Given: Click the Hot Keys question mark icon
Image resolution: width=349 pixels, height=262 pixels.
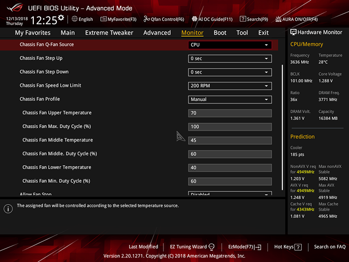Looking at the screenshot, I should [x=298, y=247].
